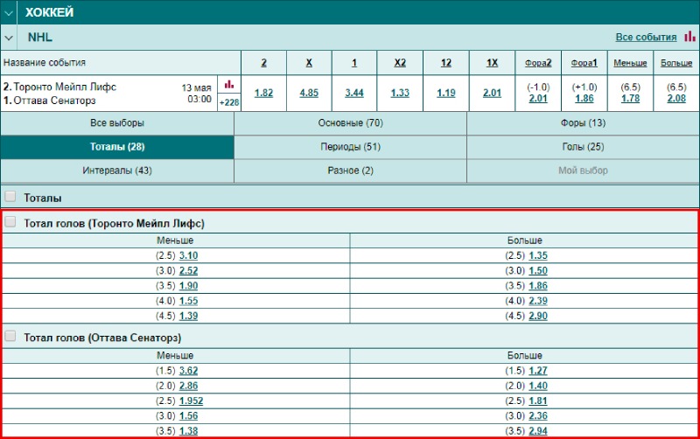Click the Меньше column header in main table
700x439 pixels.
[x=630, y=63]
